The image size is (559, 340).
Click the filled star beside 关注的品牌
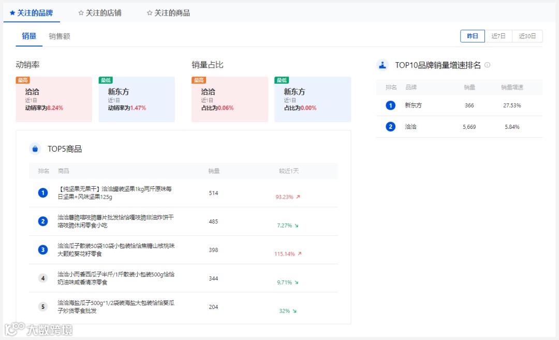[x=12, y=13]
